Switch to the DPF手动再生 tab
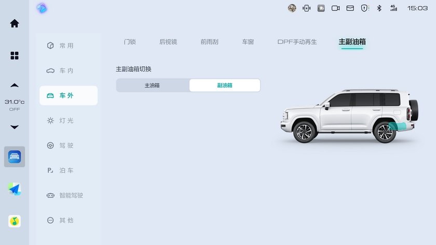436x245 pixels. tap(297, 42)
